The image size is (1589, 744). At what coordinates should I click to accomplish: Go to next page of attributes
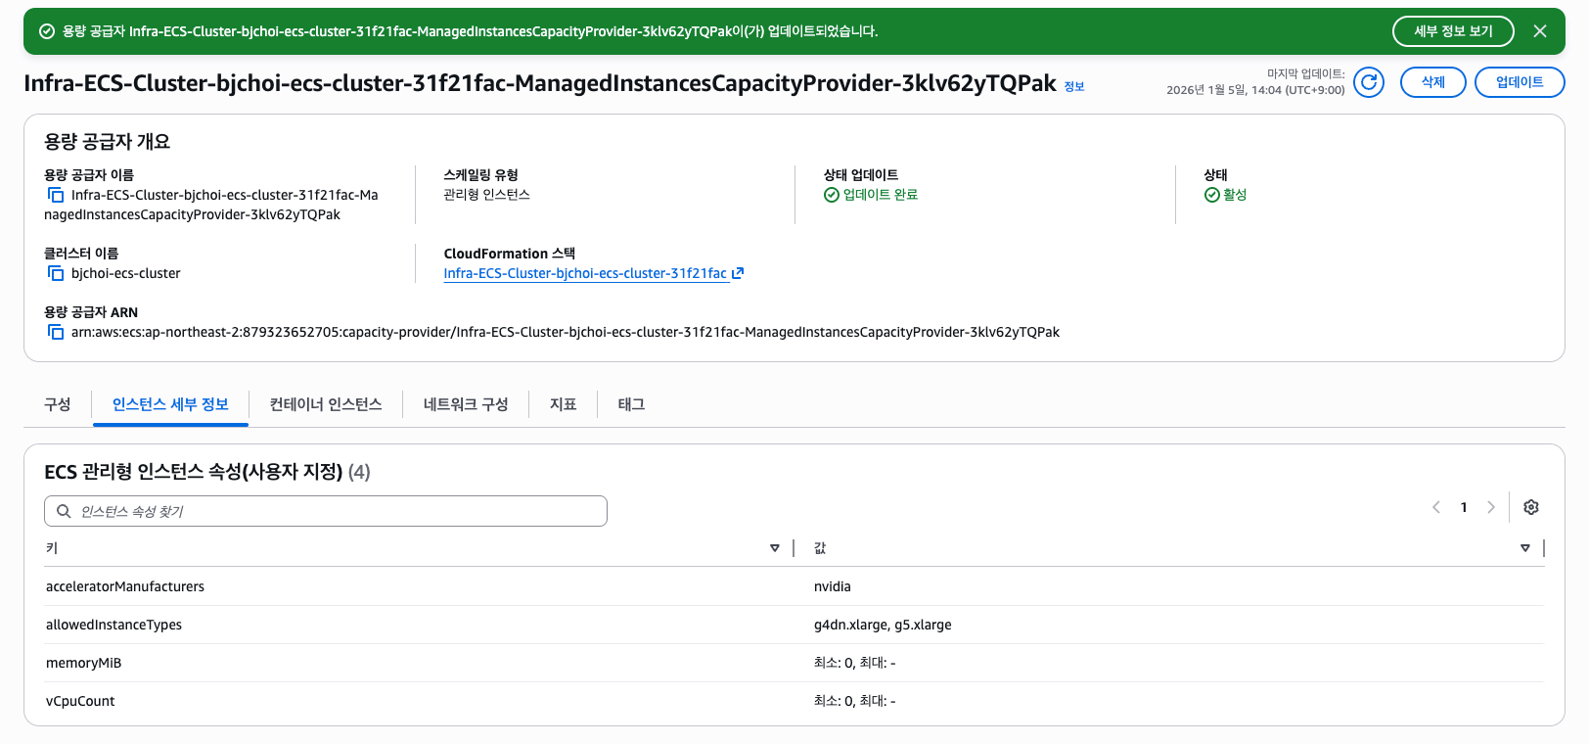[x=1491, y=507]
